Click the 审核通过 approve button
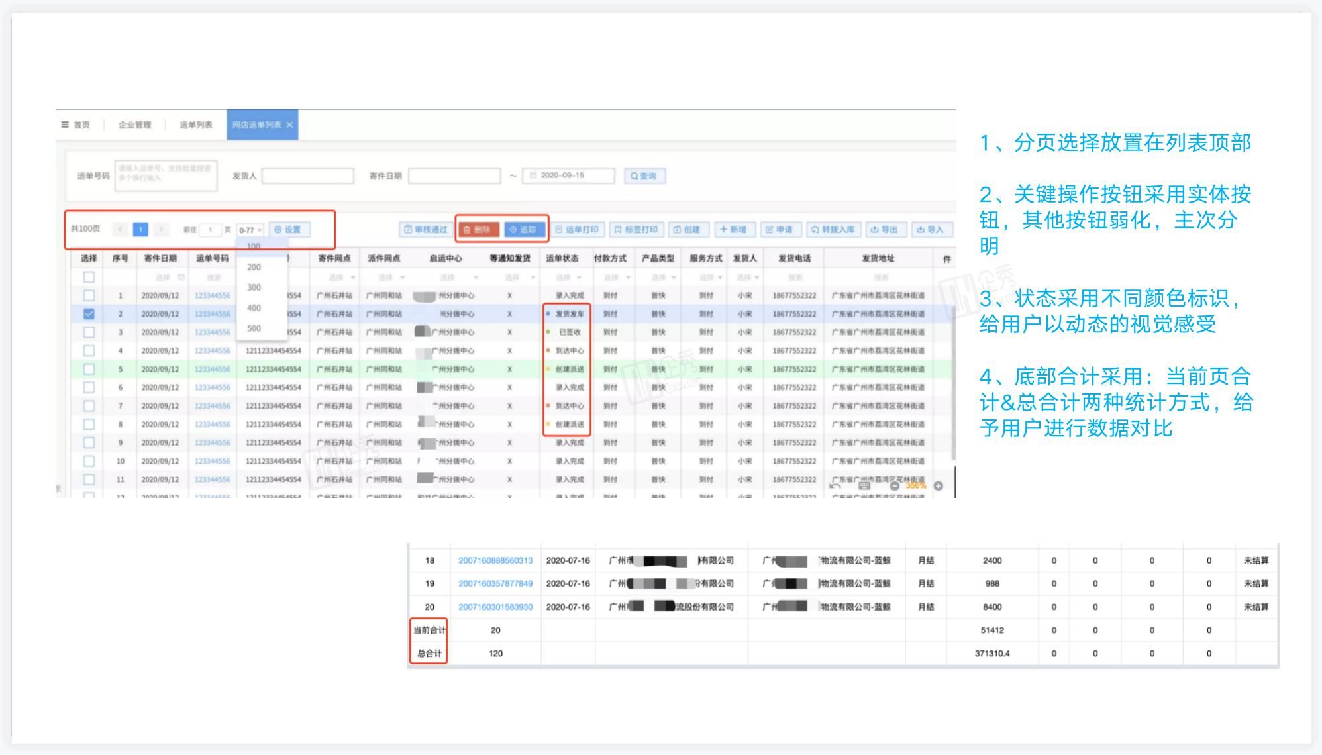Screen dimensions: 1322x755 point(426,230)
